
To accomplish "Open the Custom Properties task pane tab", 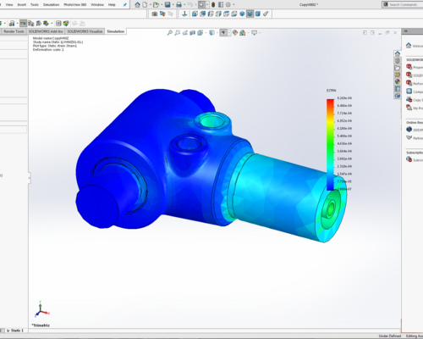I will pos(398,89).
